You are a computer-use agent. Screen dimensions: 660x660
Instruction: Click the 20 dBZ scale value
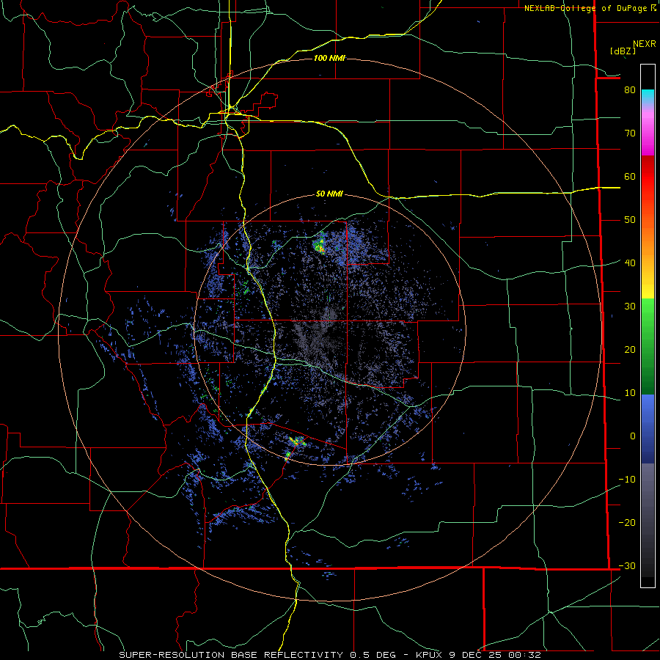(x=630, y=350)
